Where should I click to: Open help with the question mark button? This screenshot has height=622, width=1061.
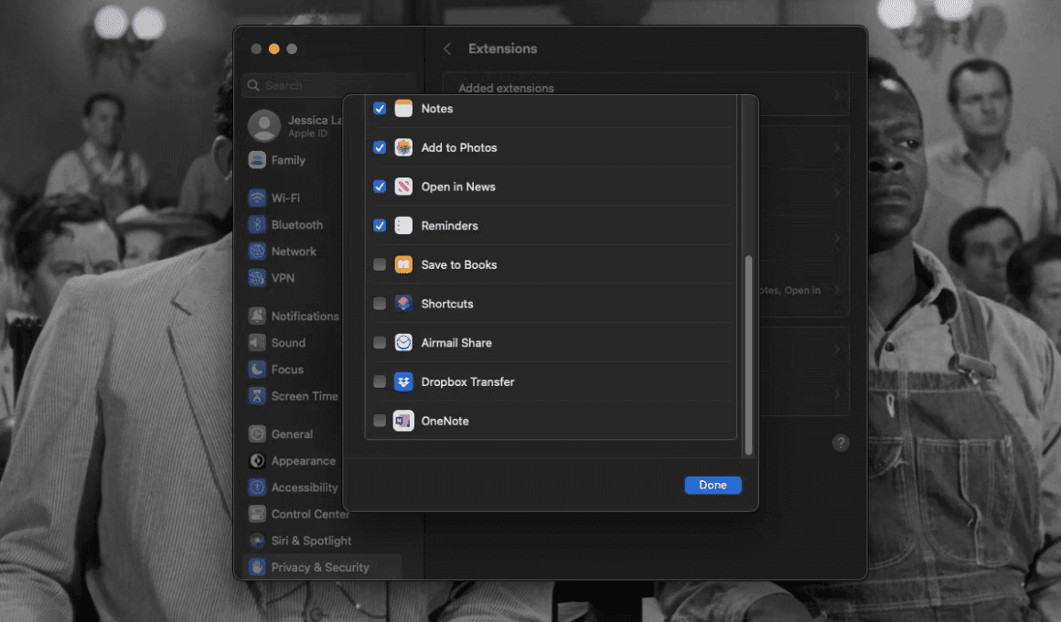tap(841, 443)
